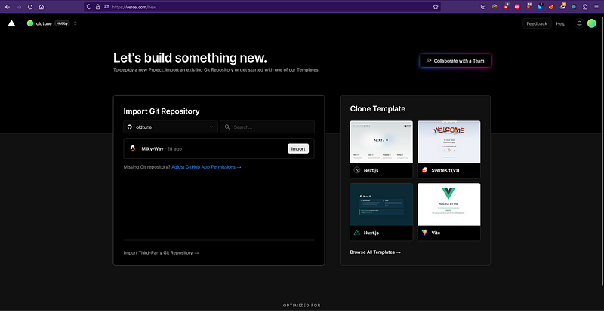Click the Milky-Way repository name
This screenshot has width=604, height=311.
point(153,149)
